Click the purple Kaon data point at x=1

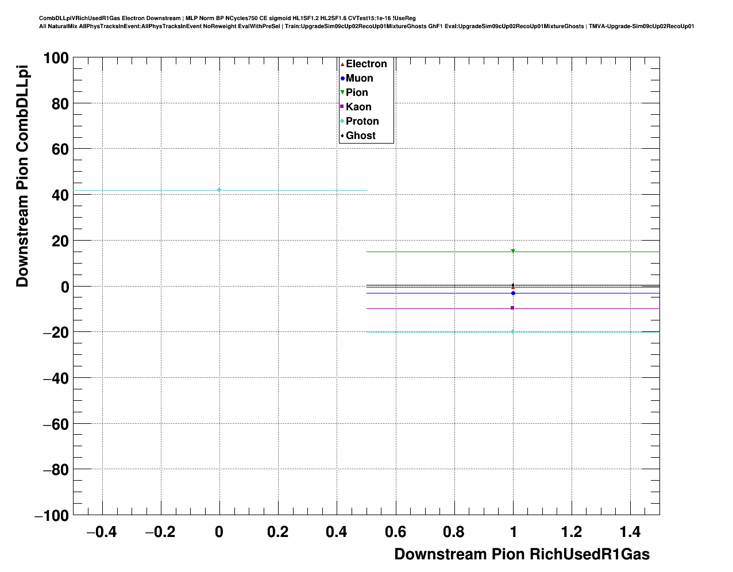(x=512, y=308)
